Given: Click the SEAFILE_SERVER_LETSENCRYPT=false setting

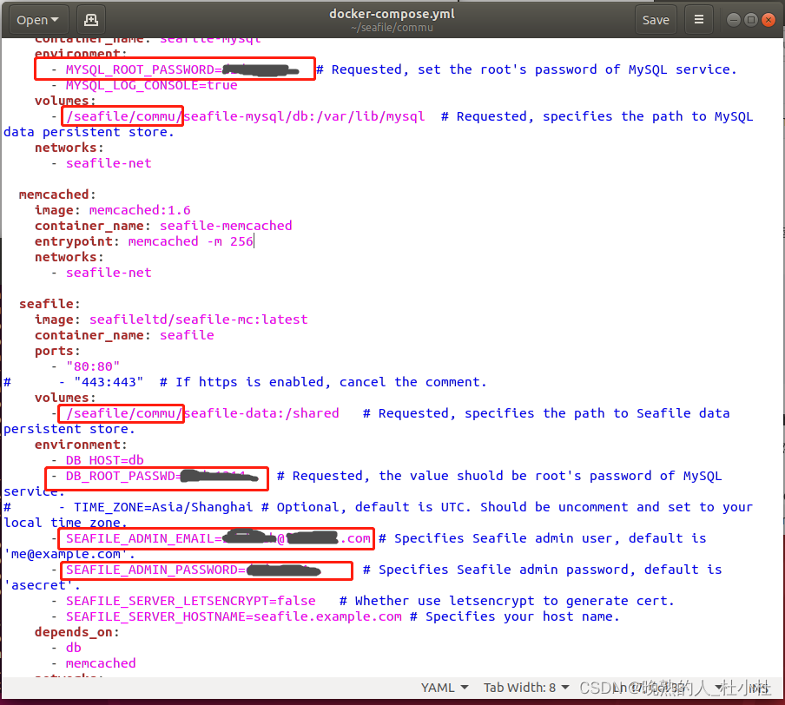Looking at the screenshot, I should [x=190, y=600].
